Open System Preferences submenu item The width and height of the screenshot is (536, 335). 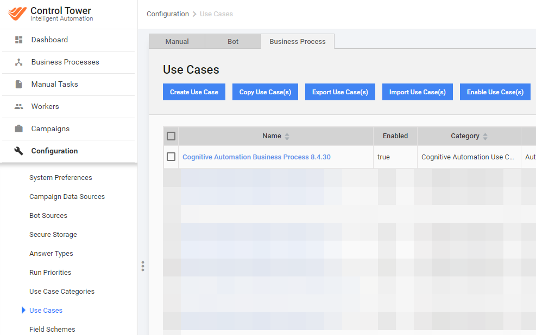pyautogui.click(x=60, y=177)
